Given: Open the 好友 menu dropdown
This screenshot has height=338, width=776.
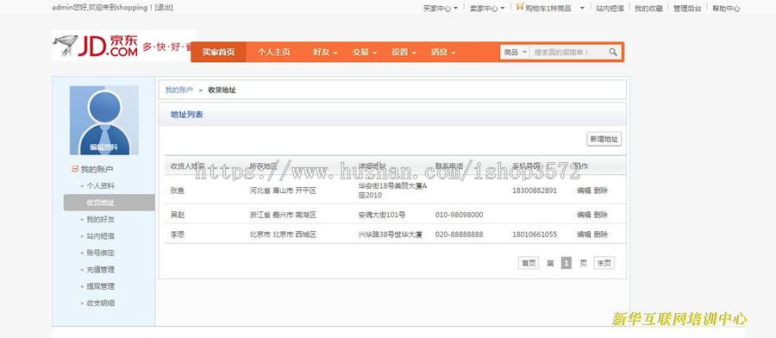Looking at the screenshot, I should tap(325, 52).
